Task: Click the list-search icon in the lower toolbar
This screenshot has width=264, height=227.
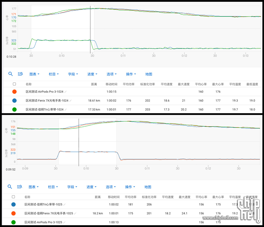Action: 19,187
